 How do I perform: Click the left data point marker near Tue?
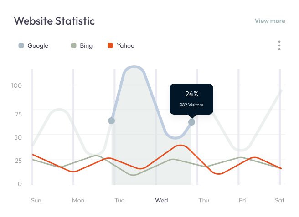(111, 121)
